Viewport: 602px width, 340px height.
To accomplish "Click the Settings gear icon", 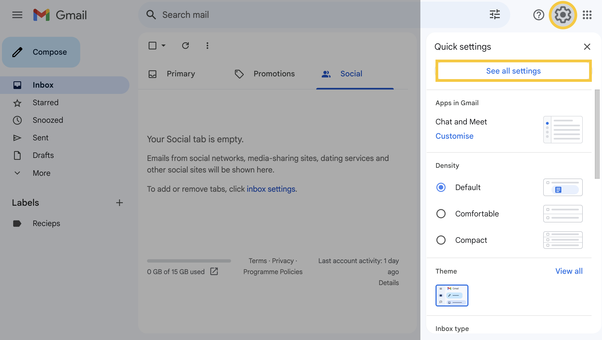I will point(563,15).
